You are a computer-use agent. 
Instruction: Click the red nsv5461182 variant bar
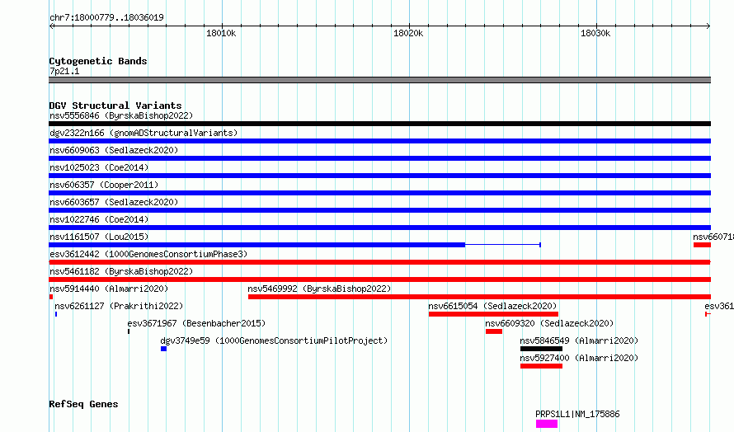point(379,279)
